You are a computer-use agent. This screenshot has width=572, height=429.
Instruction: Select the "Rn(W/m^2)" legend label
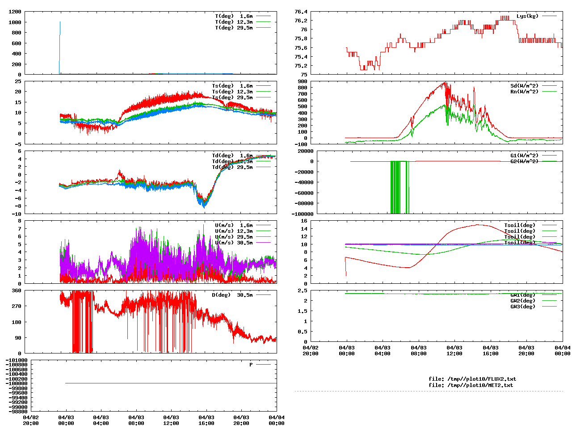pyautogui.click(x=525, y=92)
